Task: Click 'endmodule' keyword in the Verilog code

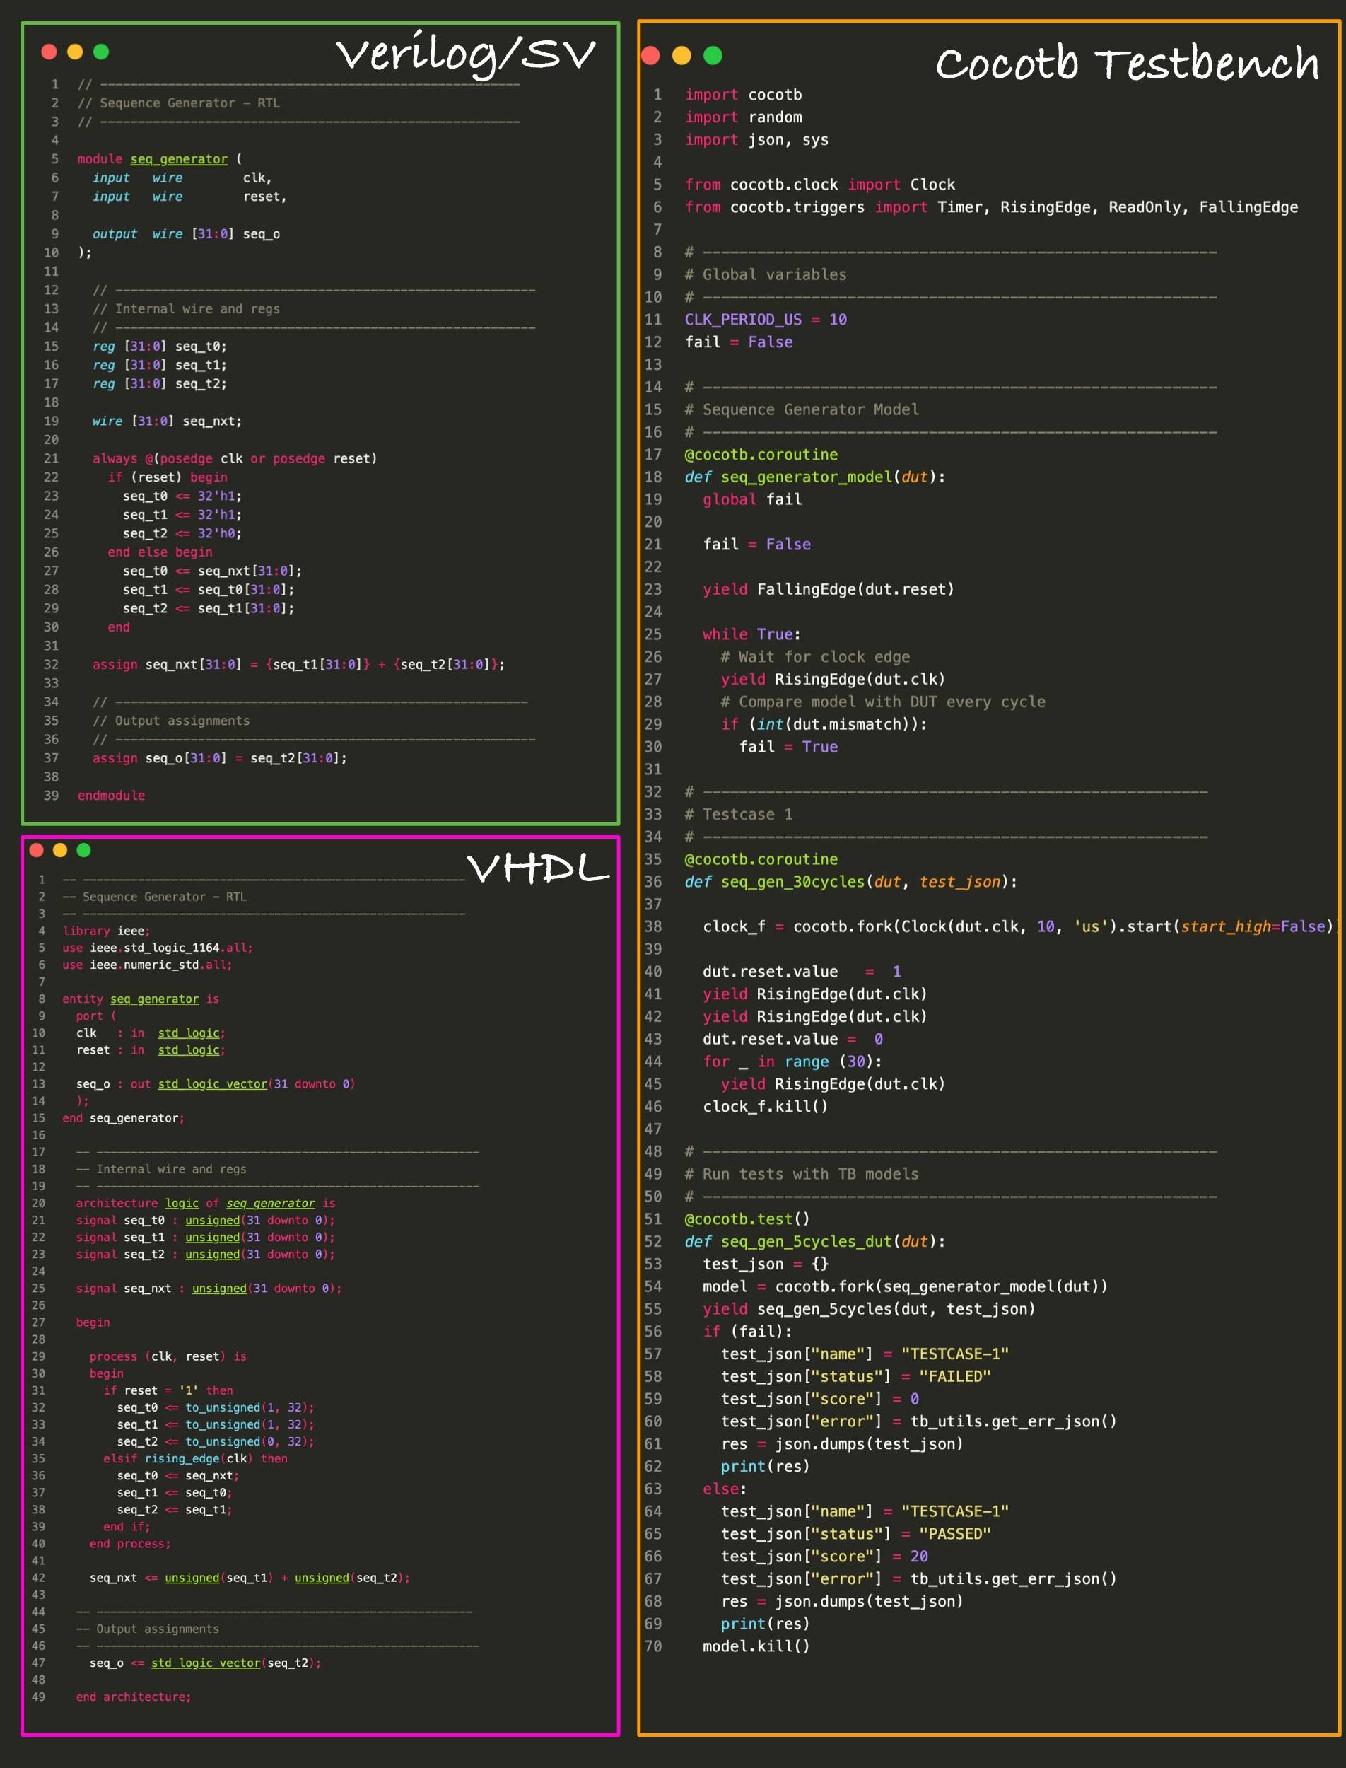Action: tap(112, 796)
